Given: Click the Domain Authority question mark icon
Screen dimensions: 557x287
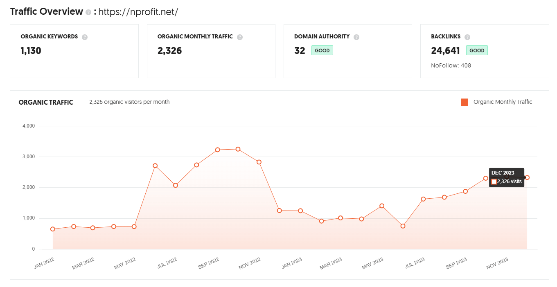Looking at the screenshot, I should coord(356,37).
